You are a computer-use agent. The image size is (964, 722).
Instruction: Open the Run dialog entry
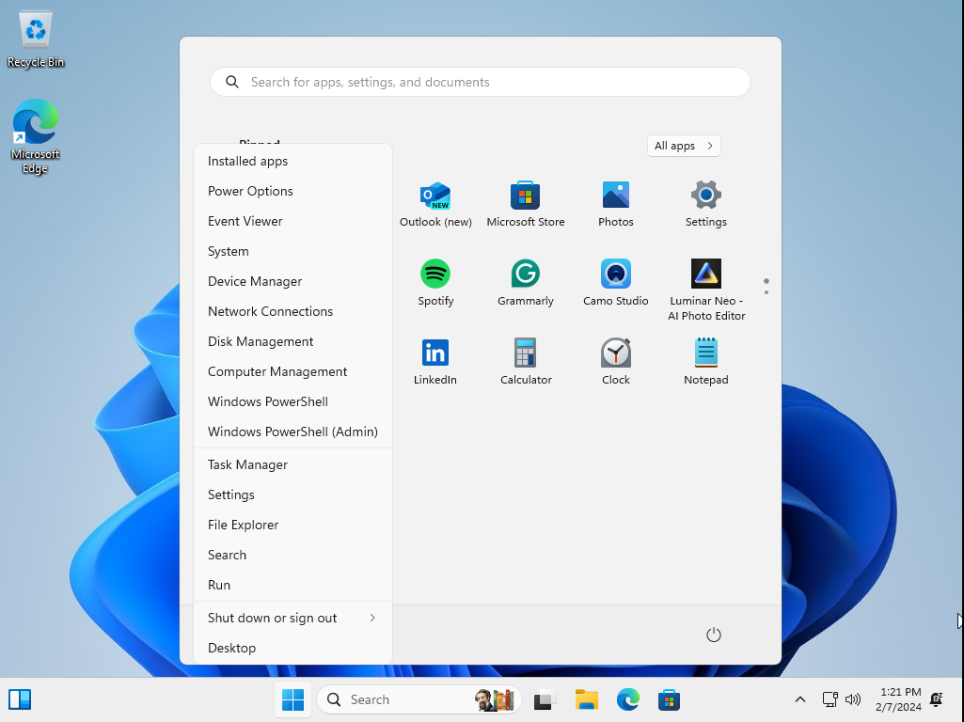pyautogui.click(x=292, y=585)
